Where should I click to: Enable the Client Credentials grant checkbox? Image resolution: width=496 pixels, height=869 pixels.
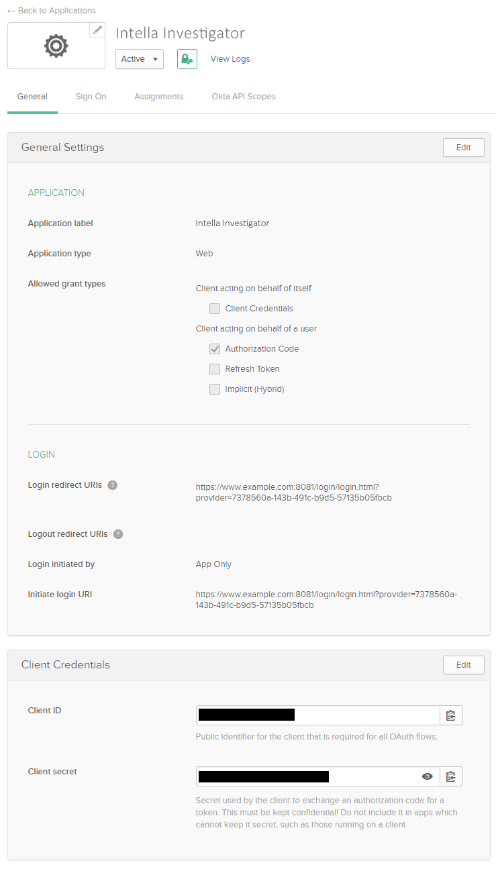[x=215, y=309]
